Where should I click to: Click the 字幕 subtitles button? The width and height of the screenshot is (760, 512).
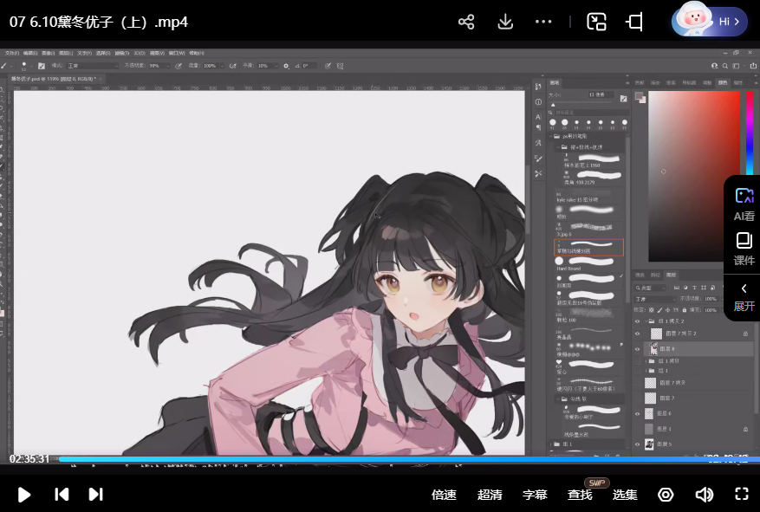(x=535, y=495)
